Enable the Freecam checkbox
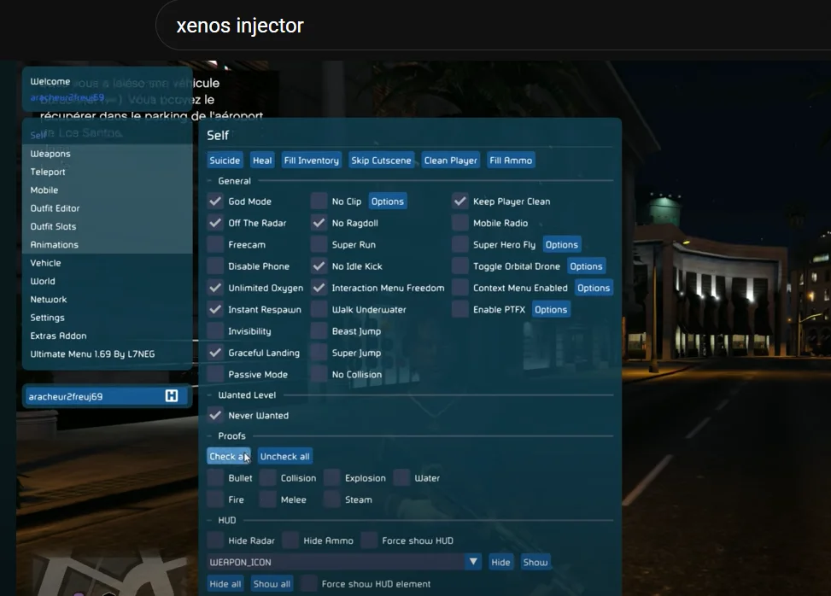Screen dimensions: 831x596 tap(215, 245)
